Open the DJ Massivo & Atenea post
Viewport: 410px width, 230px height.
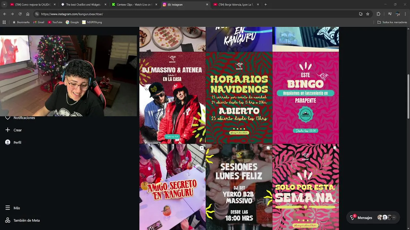(x=172, y=98)
